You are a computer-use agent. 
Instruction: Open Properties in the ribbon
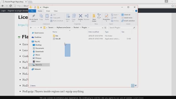[106, 18]
